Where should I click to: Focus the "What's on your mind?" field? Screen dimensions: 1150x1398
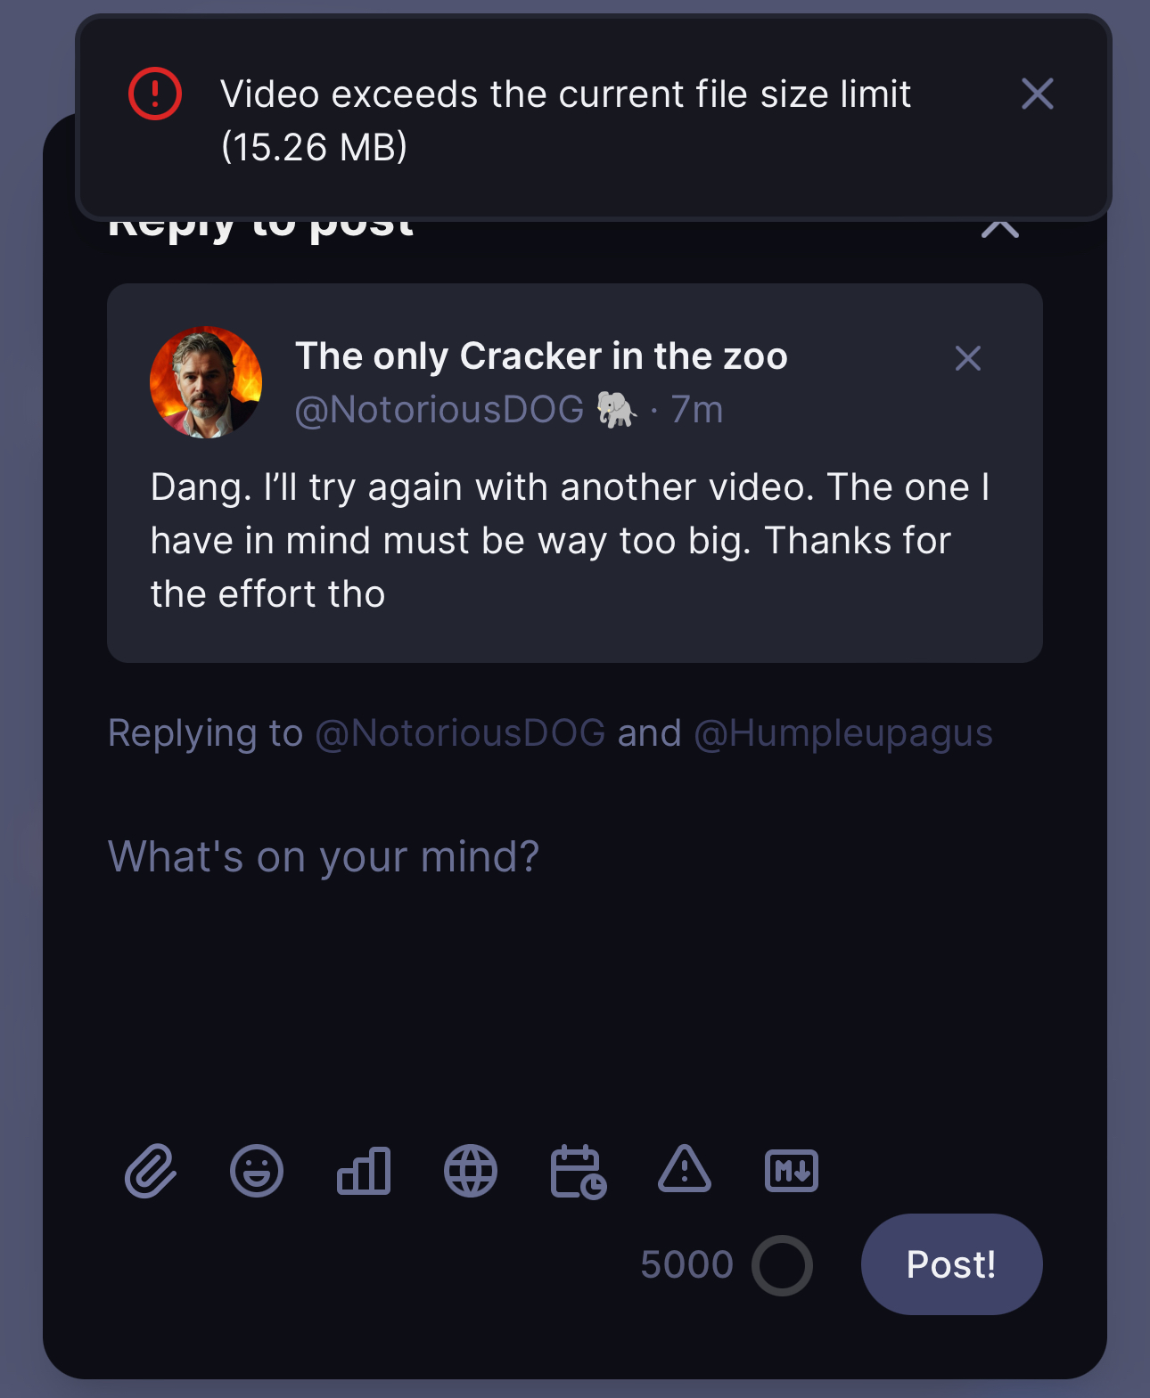click(571, 936)
